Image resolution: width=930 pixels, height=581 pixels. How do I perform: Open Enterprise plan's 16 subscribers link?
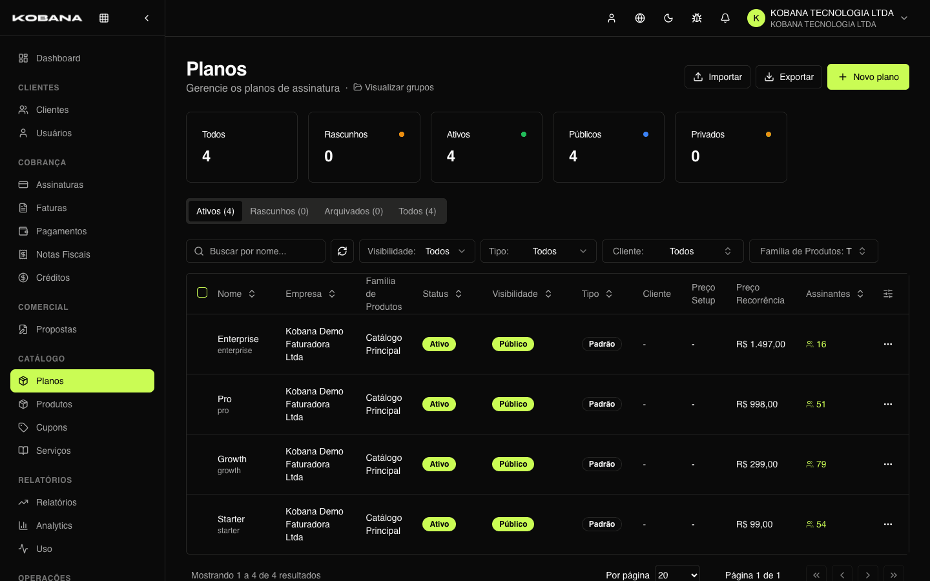pyautogui.click(x=816, y=344)
